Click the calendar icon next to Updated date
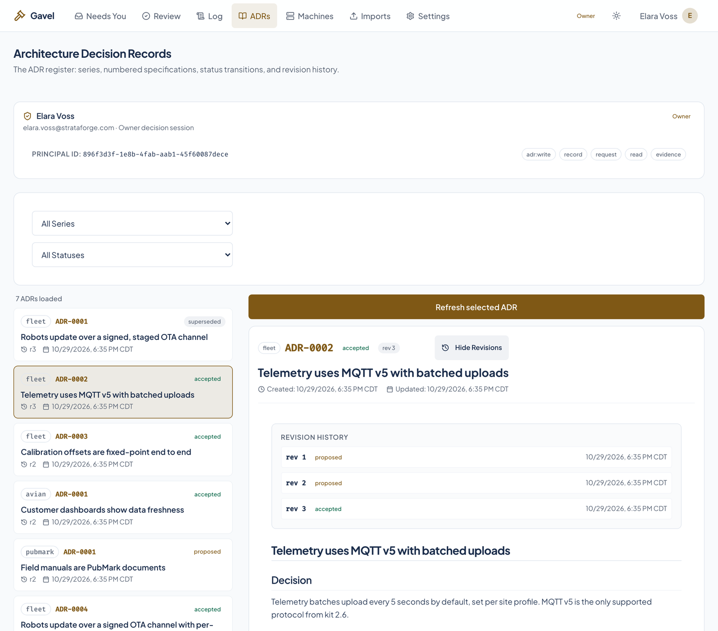This screenshot has height=631, width=718. tap(390, 389)
